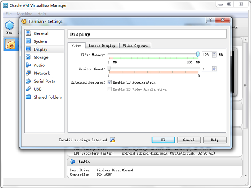Click the Windows DirectSound host driver text
251x188 pixels.
pyautogui.click(x=115, y=170)
